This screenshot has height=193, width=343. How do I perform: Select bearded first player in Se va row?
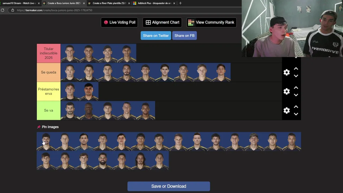coord(70,110)
